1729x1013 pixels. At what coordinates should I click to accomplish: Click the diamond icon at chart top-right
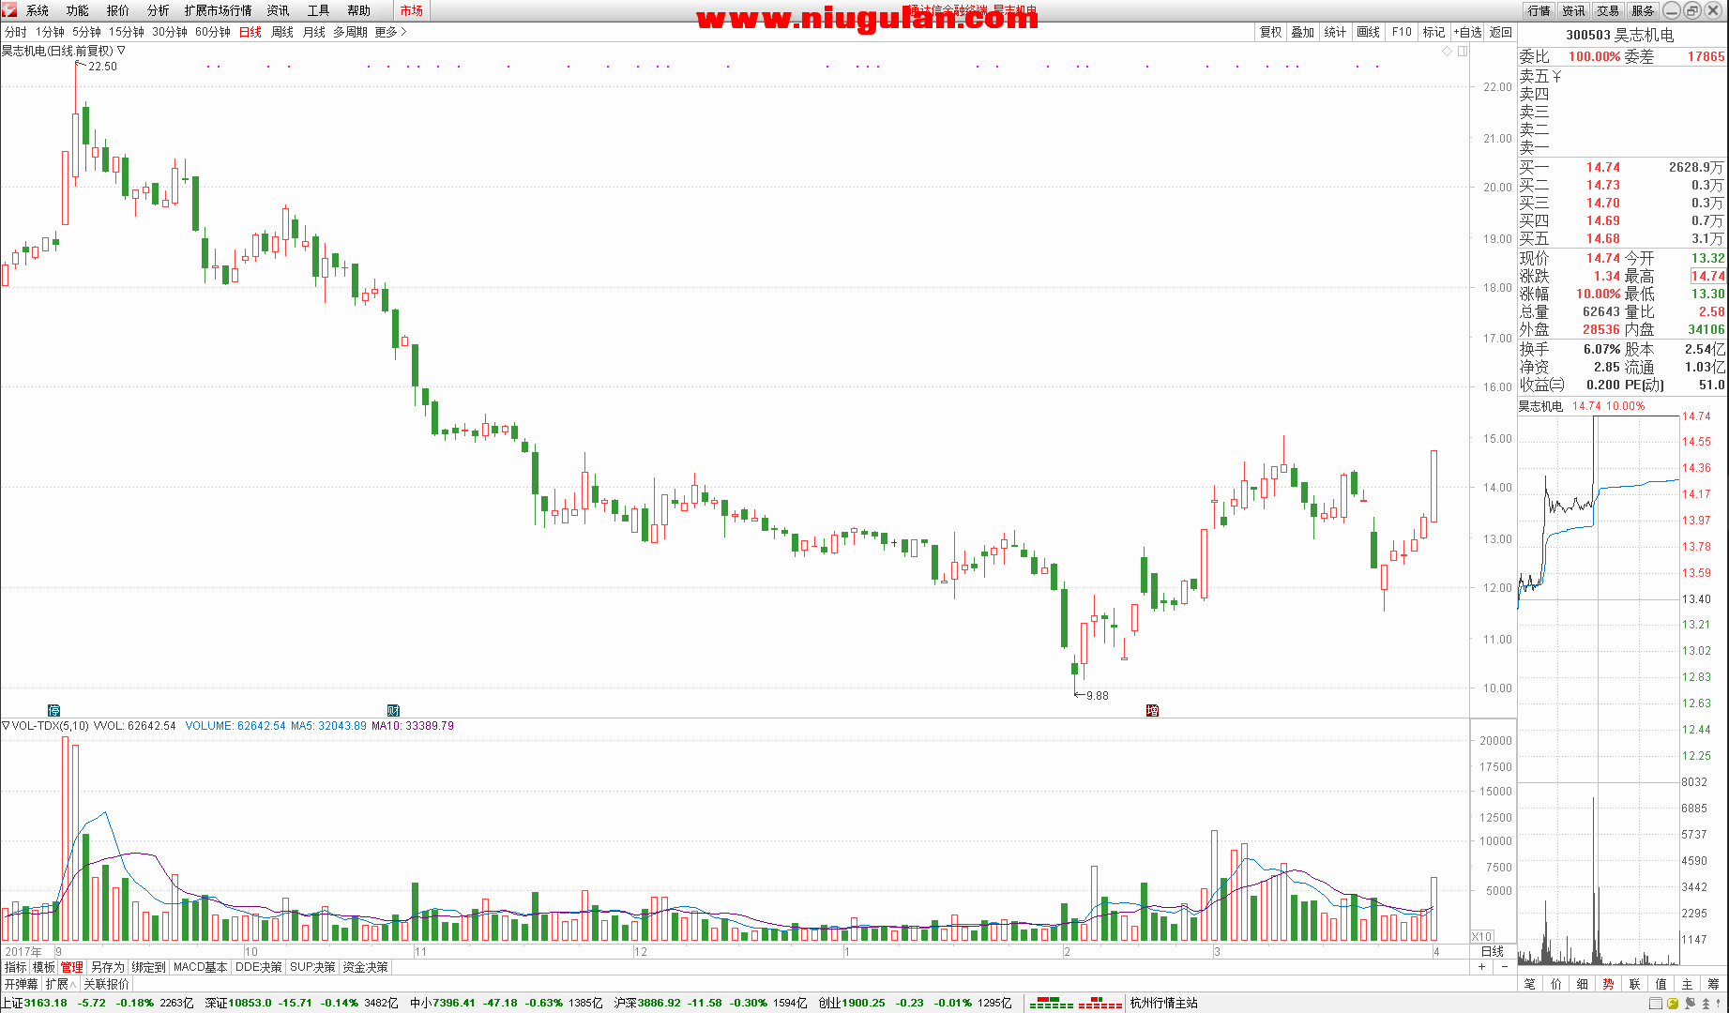click(1447, 52)
